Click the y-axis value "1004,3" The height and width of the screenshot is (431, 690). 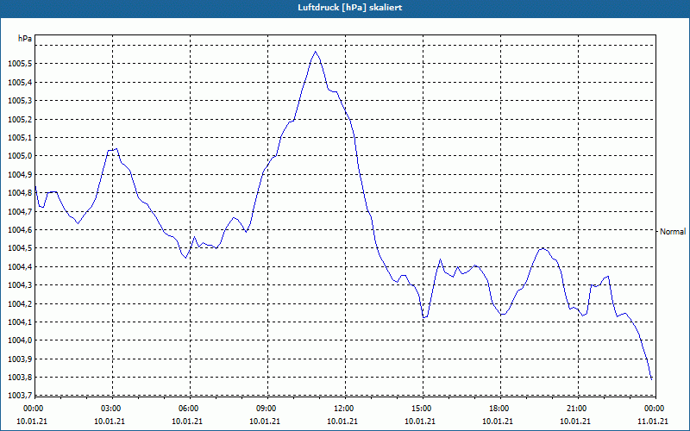click(x=20, y=285)
